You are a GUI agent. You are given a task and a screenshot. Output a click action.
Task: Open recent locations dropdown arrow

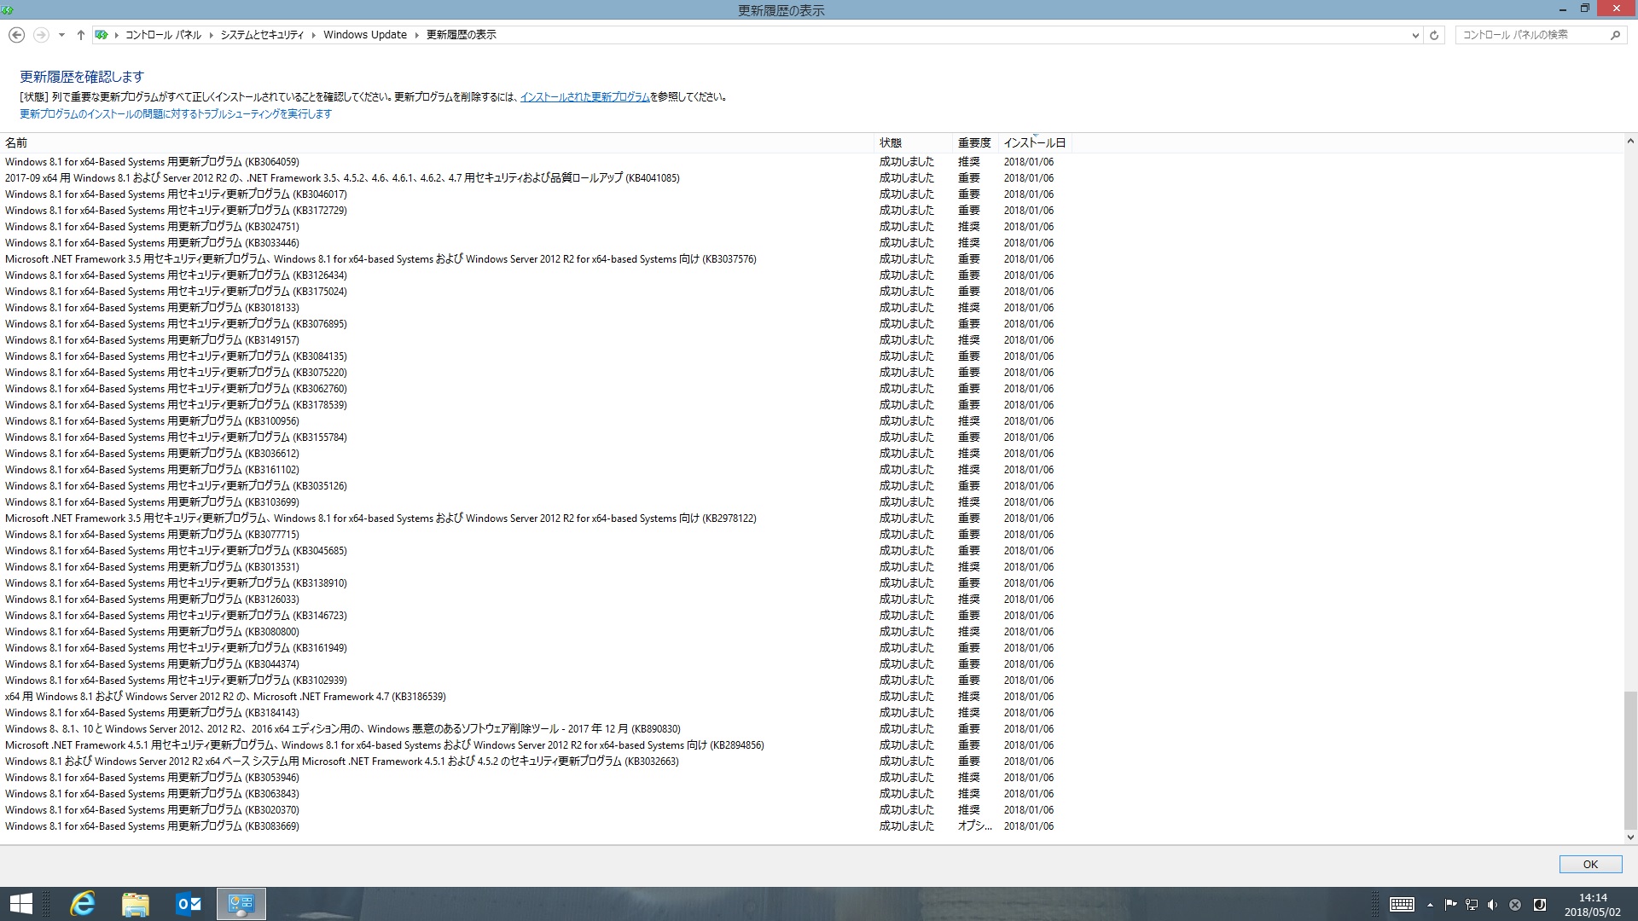click(x=61, y=35)
